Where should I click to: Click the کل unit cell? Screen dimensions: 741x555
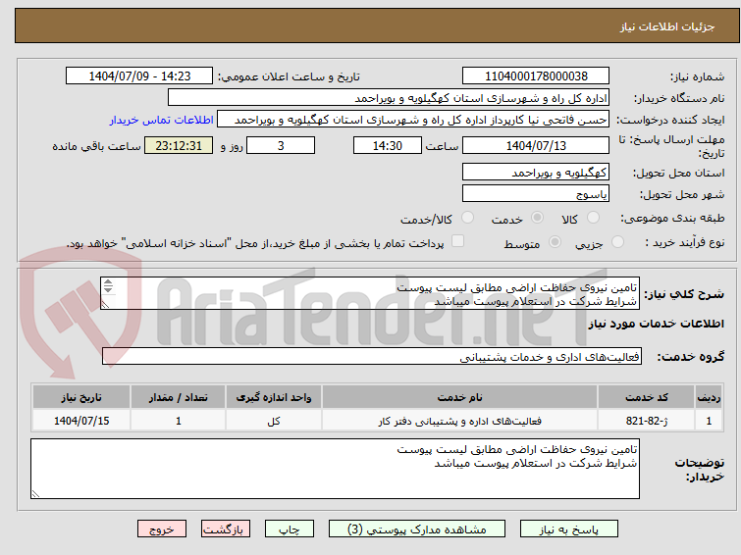274,421
